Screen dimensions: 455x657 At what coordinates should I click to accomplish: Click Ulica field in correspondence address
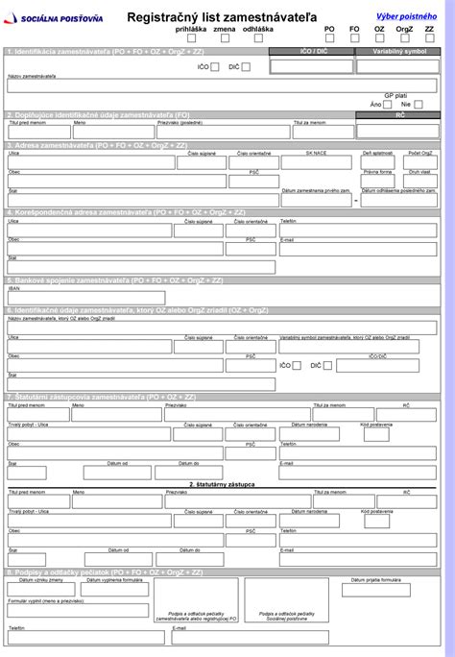click(x=89, y=231)
